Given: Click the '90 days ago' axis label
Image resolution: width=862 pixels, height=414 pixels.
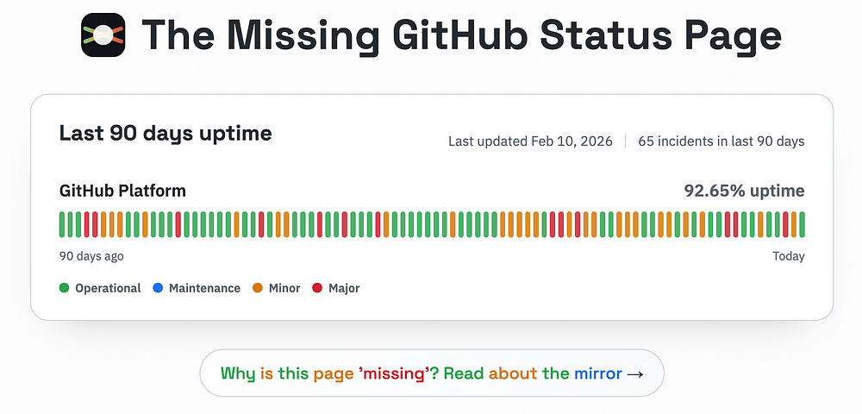Looking at the screenshot, I should [91, 256].
